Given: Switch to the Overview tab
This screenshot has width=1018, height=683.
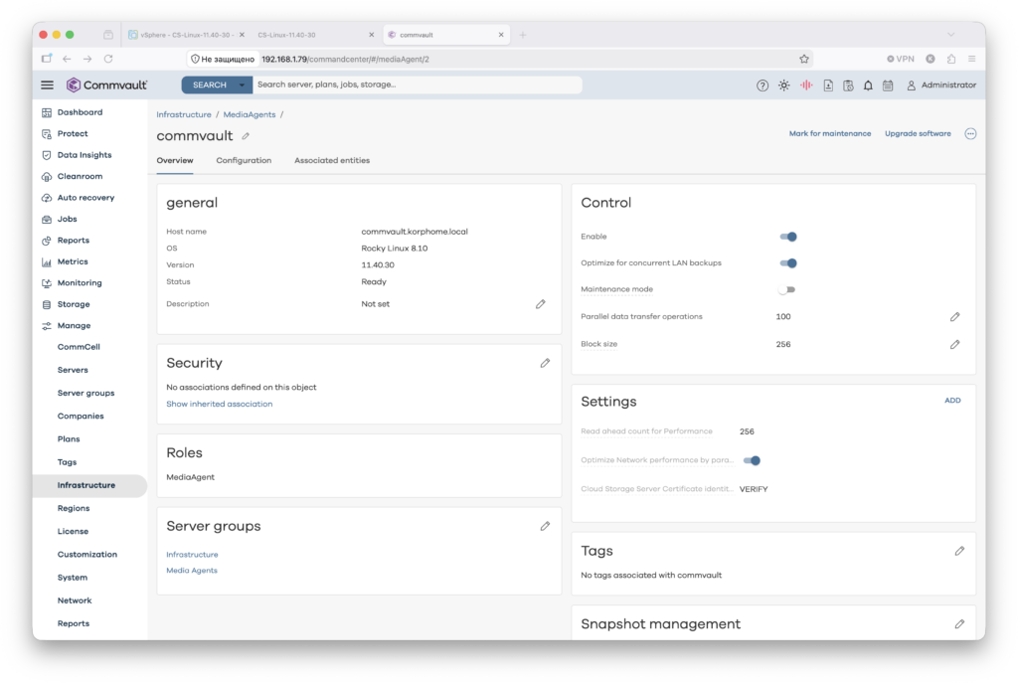Looking at the screenshot, I should tap(175, 160).
